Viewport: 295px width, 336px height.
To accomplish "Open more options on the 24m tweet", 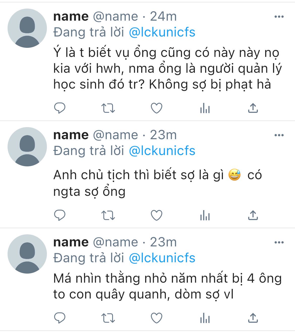I will point(279,17).
